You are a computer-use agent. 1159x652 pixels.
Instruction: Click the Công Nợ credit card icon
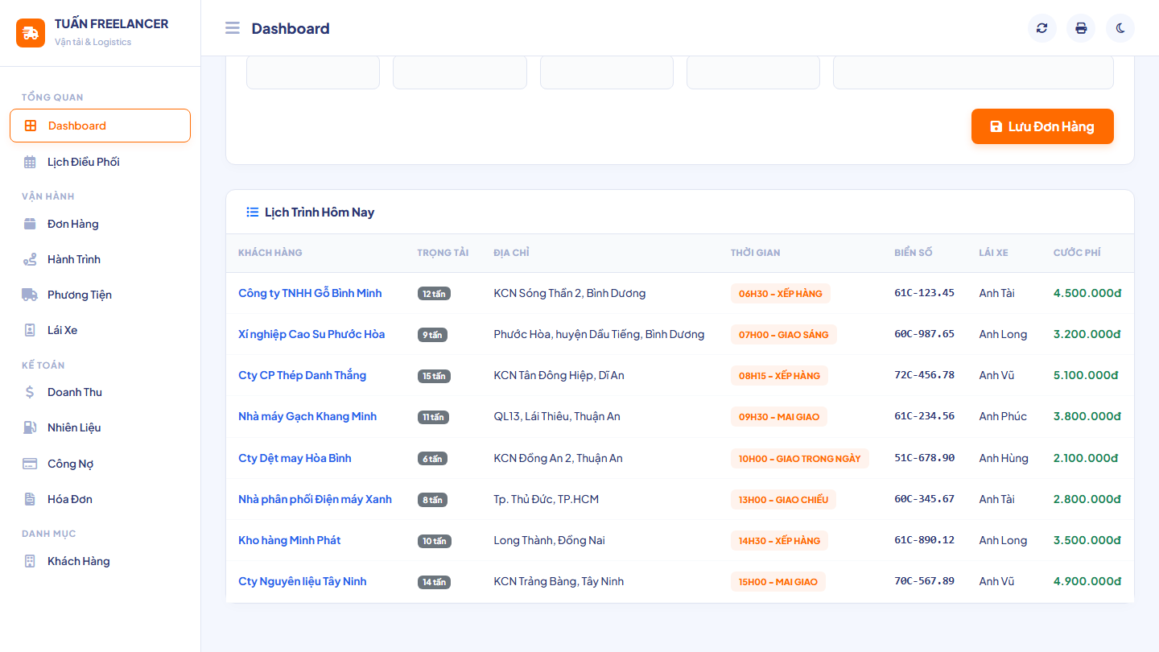30,464
